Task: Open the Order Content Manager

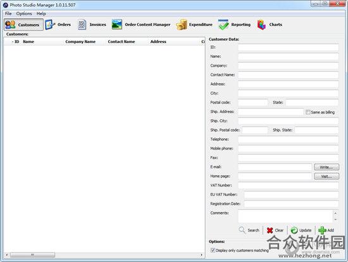Action: point(141,25)
